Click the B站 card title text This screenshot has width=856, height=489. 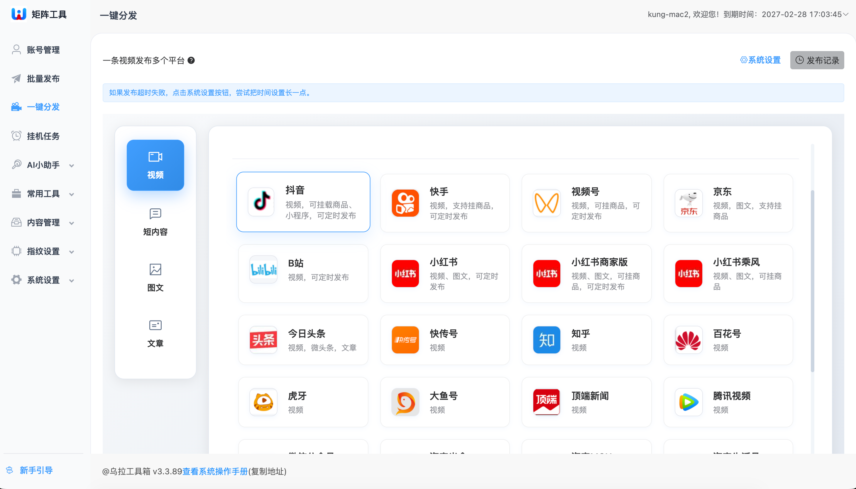(296, 263)
